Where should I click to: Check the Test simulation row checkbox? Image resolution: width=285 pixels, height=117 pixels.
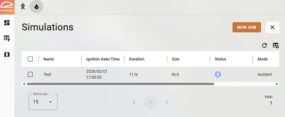(x=30, y=74)
